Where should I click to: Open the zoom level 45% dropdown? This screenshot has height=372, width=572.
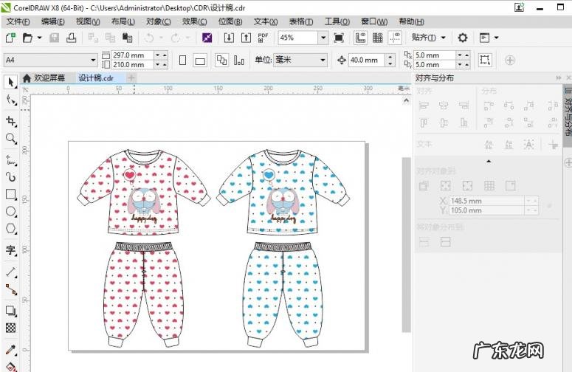pos(323,38)
